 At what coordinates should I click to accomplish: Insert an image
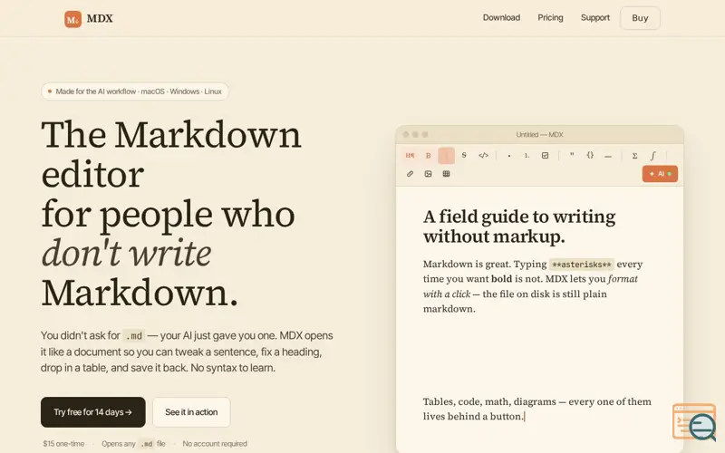coord(428,174)
